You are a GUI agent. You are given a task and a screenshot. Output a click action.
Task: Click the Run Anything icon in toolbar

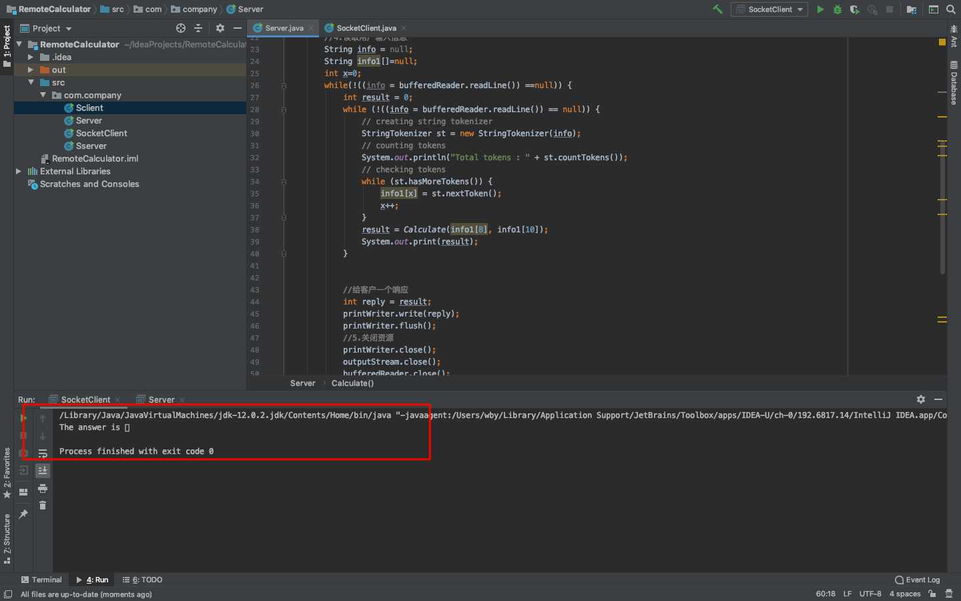(933, 9)
